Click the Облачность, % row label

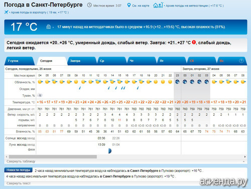[25, 82]
